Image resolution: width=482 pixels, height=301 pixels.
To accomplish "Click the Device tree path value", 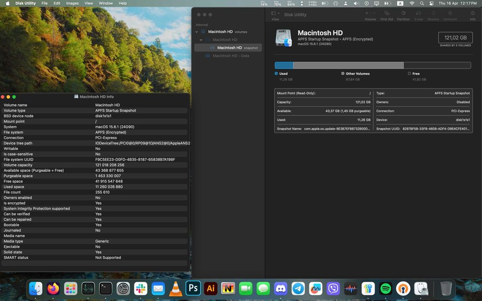I will click(x=143, y=143).
